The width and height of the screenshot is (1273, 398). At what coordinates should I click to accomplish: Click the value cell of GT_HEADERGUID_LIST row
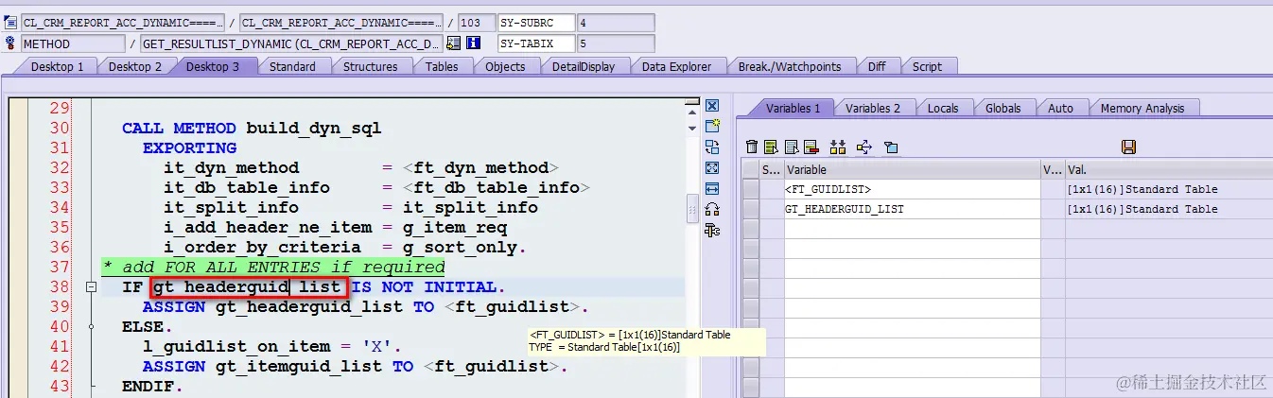1168,209
